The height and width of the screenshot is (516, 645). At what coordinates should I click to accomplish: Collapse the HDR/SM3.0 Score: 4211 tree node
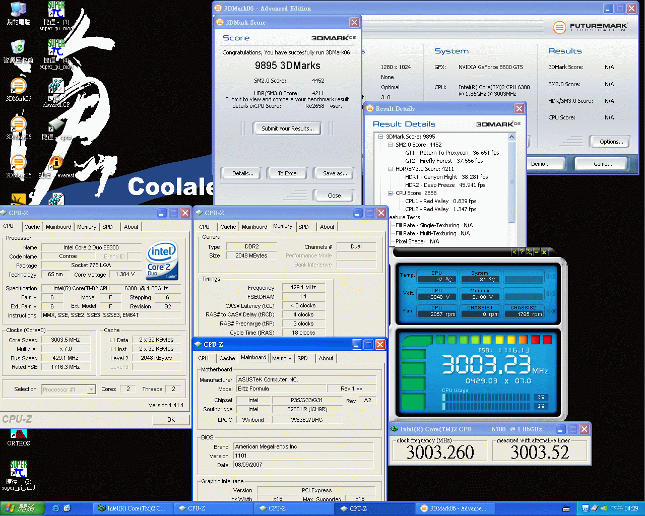(x=391, y=169)
